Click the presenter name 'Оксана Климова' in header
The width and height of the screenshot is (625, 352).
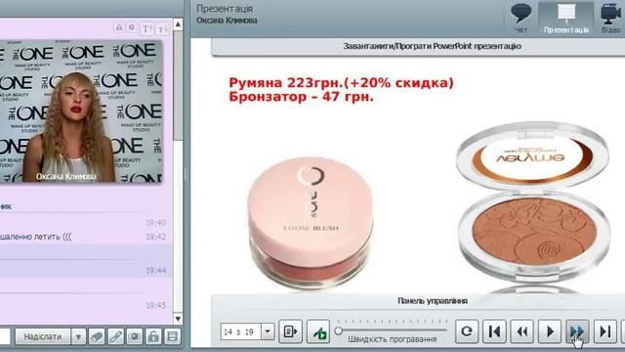coord(227,21)
